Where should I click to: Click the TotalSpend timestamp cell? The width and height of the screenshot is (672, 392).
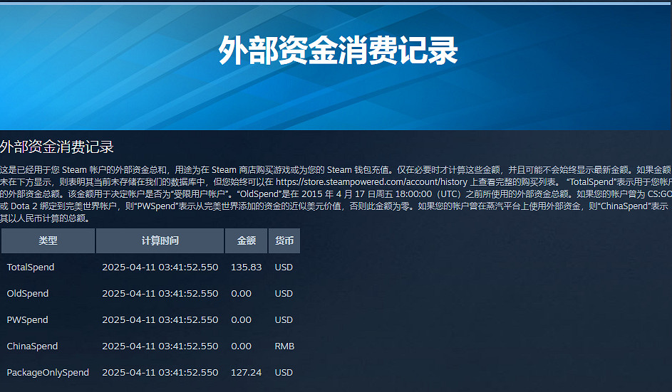tap(160, 267)
